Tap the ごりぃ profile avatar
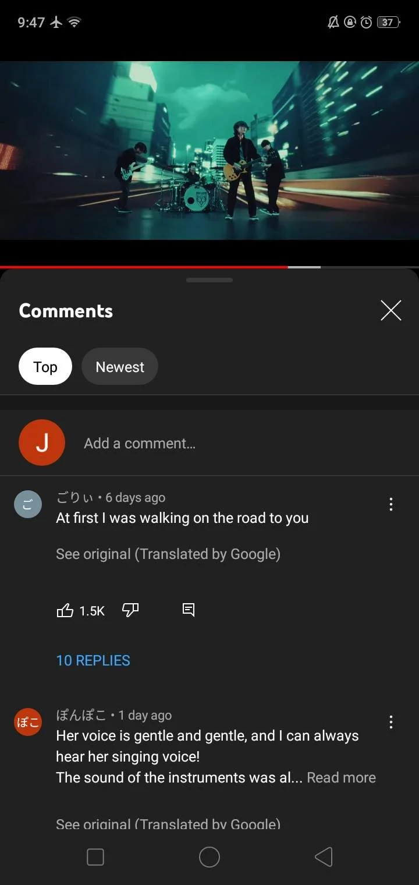Image resolution: width=419 pixels, height=885 pixels. point(28,504)
